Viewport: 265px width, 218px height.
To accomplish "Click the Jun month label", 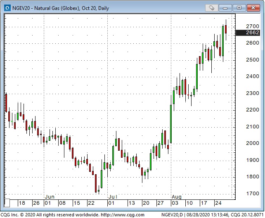I will [x=50, y=197].
